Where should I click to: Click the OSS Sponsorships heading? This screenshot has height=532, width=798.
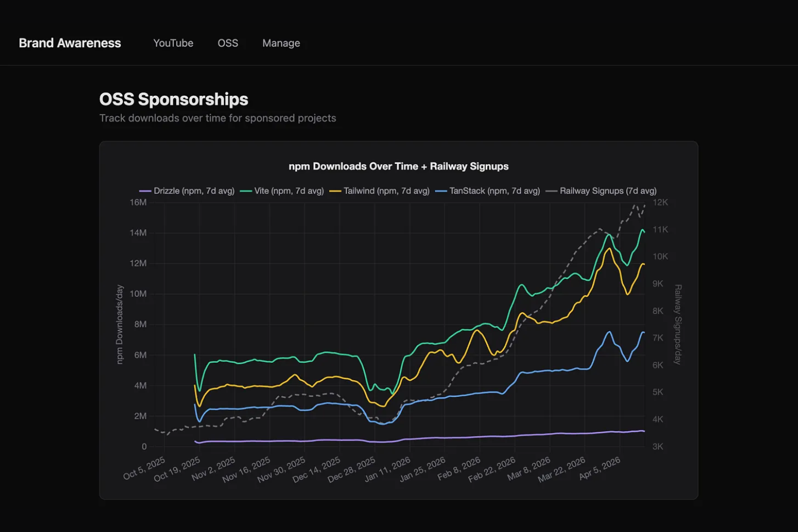click(173, 99)
